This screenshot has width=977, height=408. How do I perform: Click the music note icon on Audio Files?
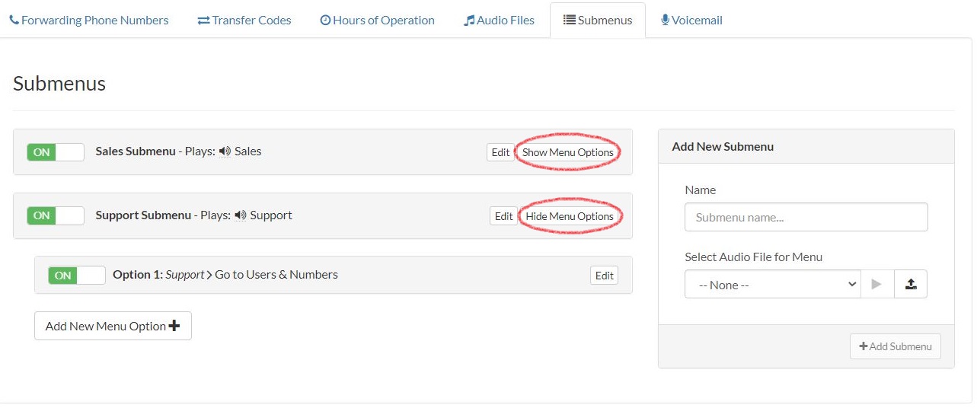click(469, 21)
